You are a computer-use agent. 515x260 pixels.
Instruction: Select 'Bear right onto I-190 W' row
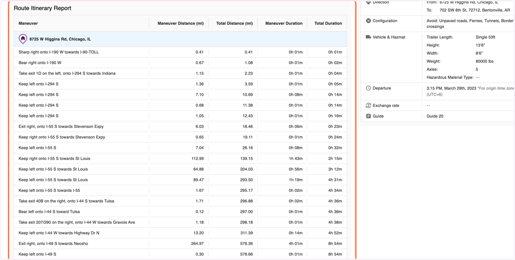180,63
